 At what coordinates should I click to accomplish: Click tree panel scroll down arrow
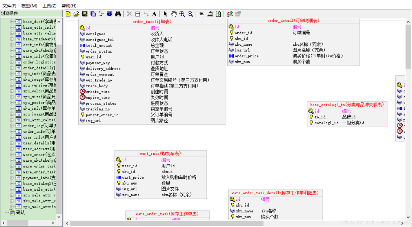59,217
